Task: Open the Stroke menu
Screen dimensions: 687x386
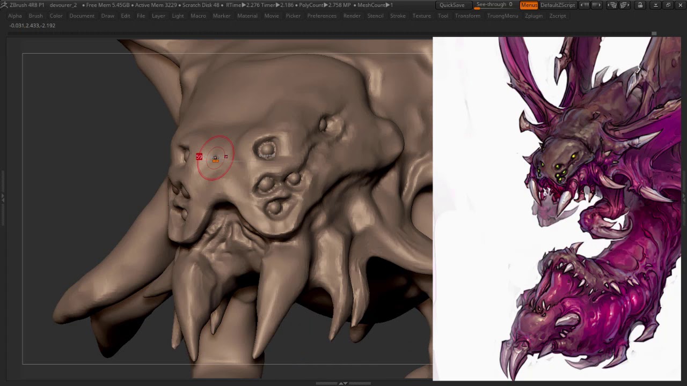Action: [x=398, y=16]
